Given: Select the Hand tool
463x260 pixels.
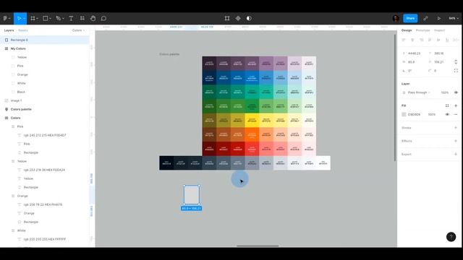Looking at the screenshot, I should (x=93, y=18).
